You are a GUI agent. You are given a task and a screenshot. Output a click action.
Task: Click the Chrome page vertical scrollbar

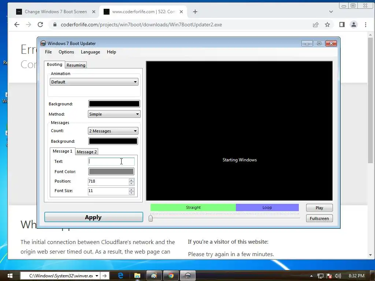(371, 100)
